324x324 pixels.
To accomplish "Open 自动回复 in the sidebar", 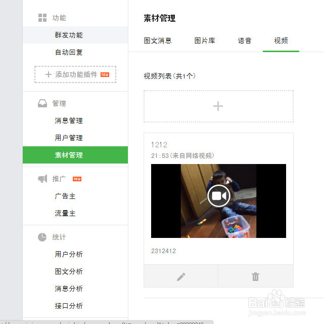I will 75,52.
